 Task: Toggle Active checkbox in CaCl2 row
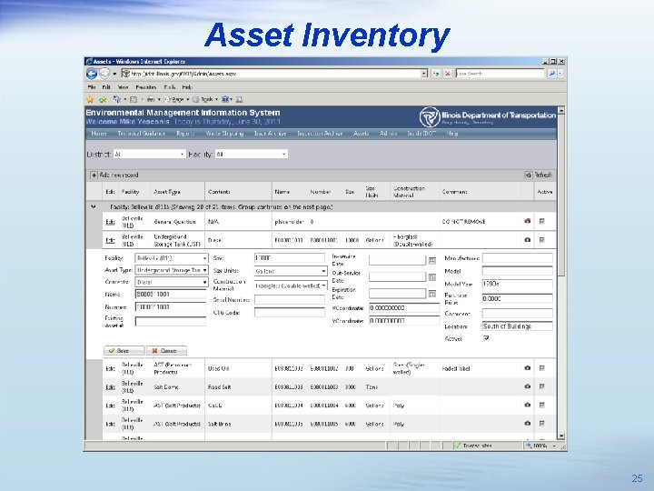pos(541,405)
